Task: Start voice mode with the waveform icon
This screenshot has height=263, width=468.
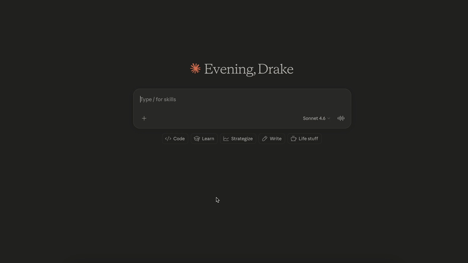Action: pyautogui.click(x=340, y=118)
